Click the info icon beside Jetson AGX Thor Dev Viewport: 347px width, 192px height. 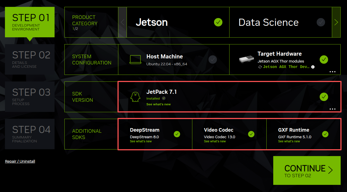(x=313, y=67)
